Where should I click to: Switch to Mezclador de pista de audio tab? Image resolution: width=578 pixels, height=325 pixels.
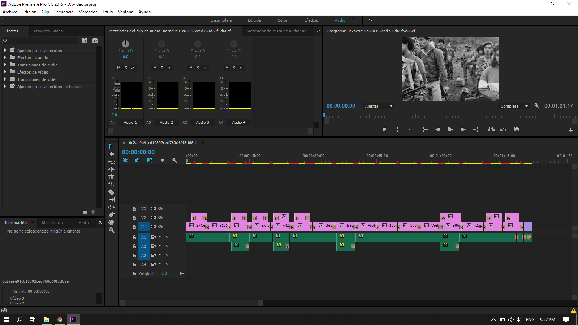click(x=277, y=31)
